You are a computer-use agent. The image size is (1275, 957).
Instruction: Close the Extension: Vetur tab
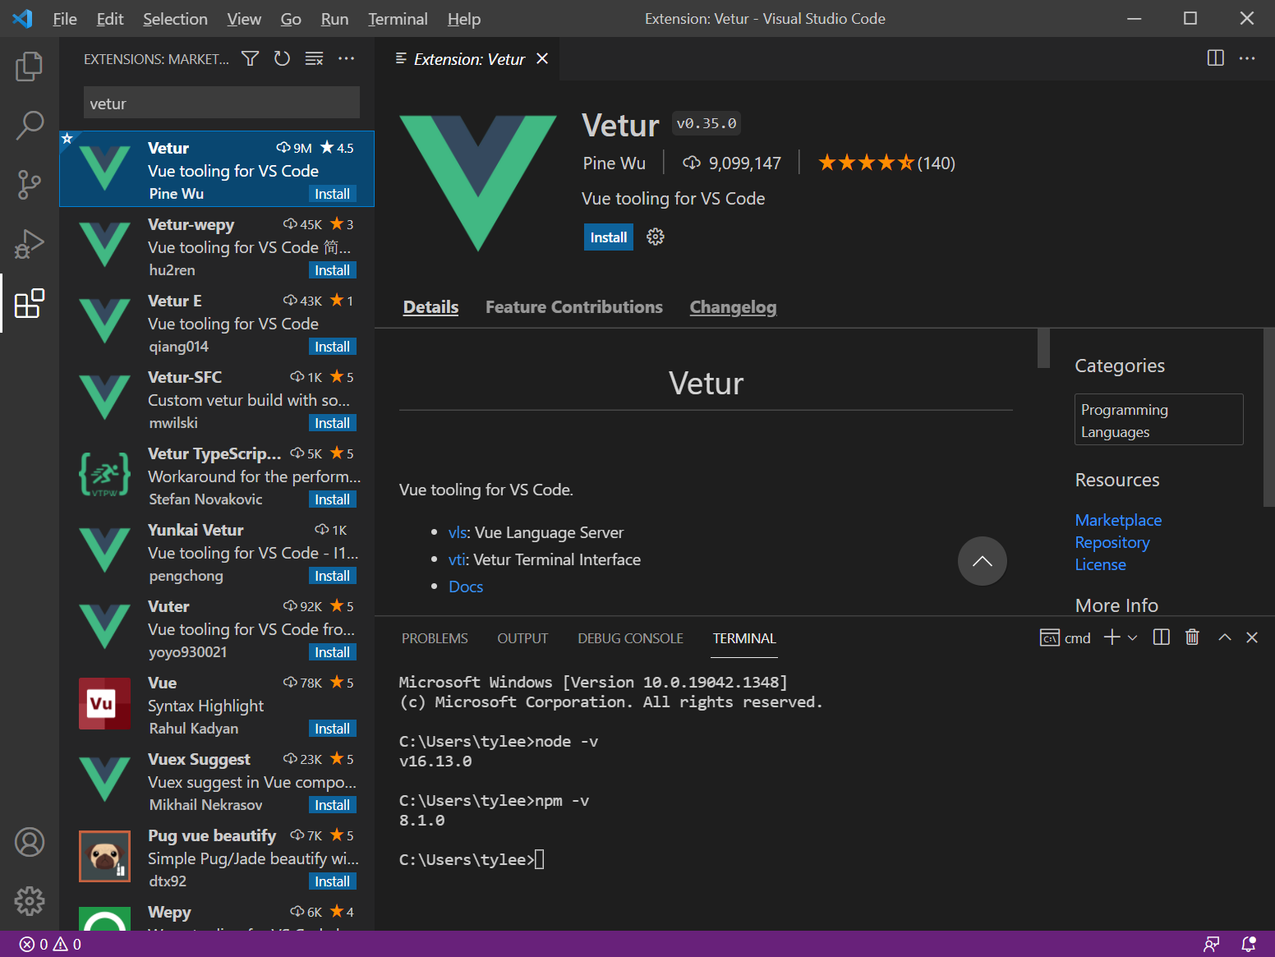[x=542, y=58]
